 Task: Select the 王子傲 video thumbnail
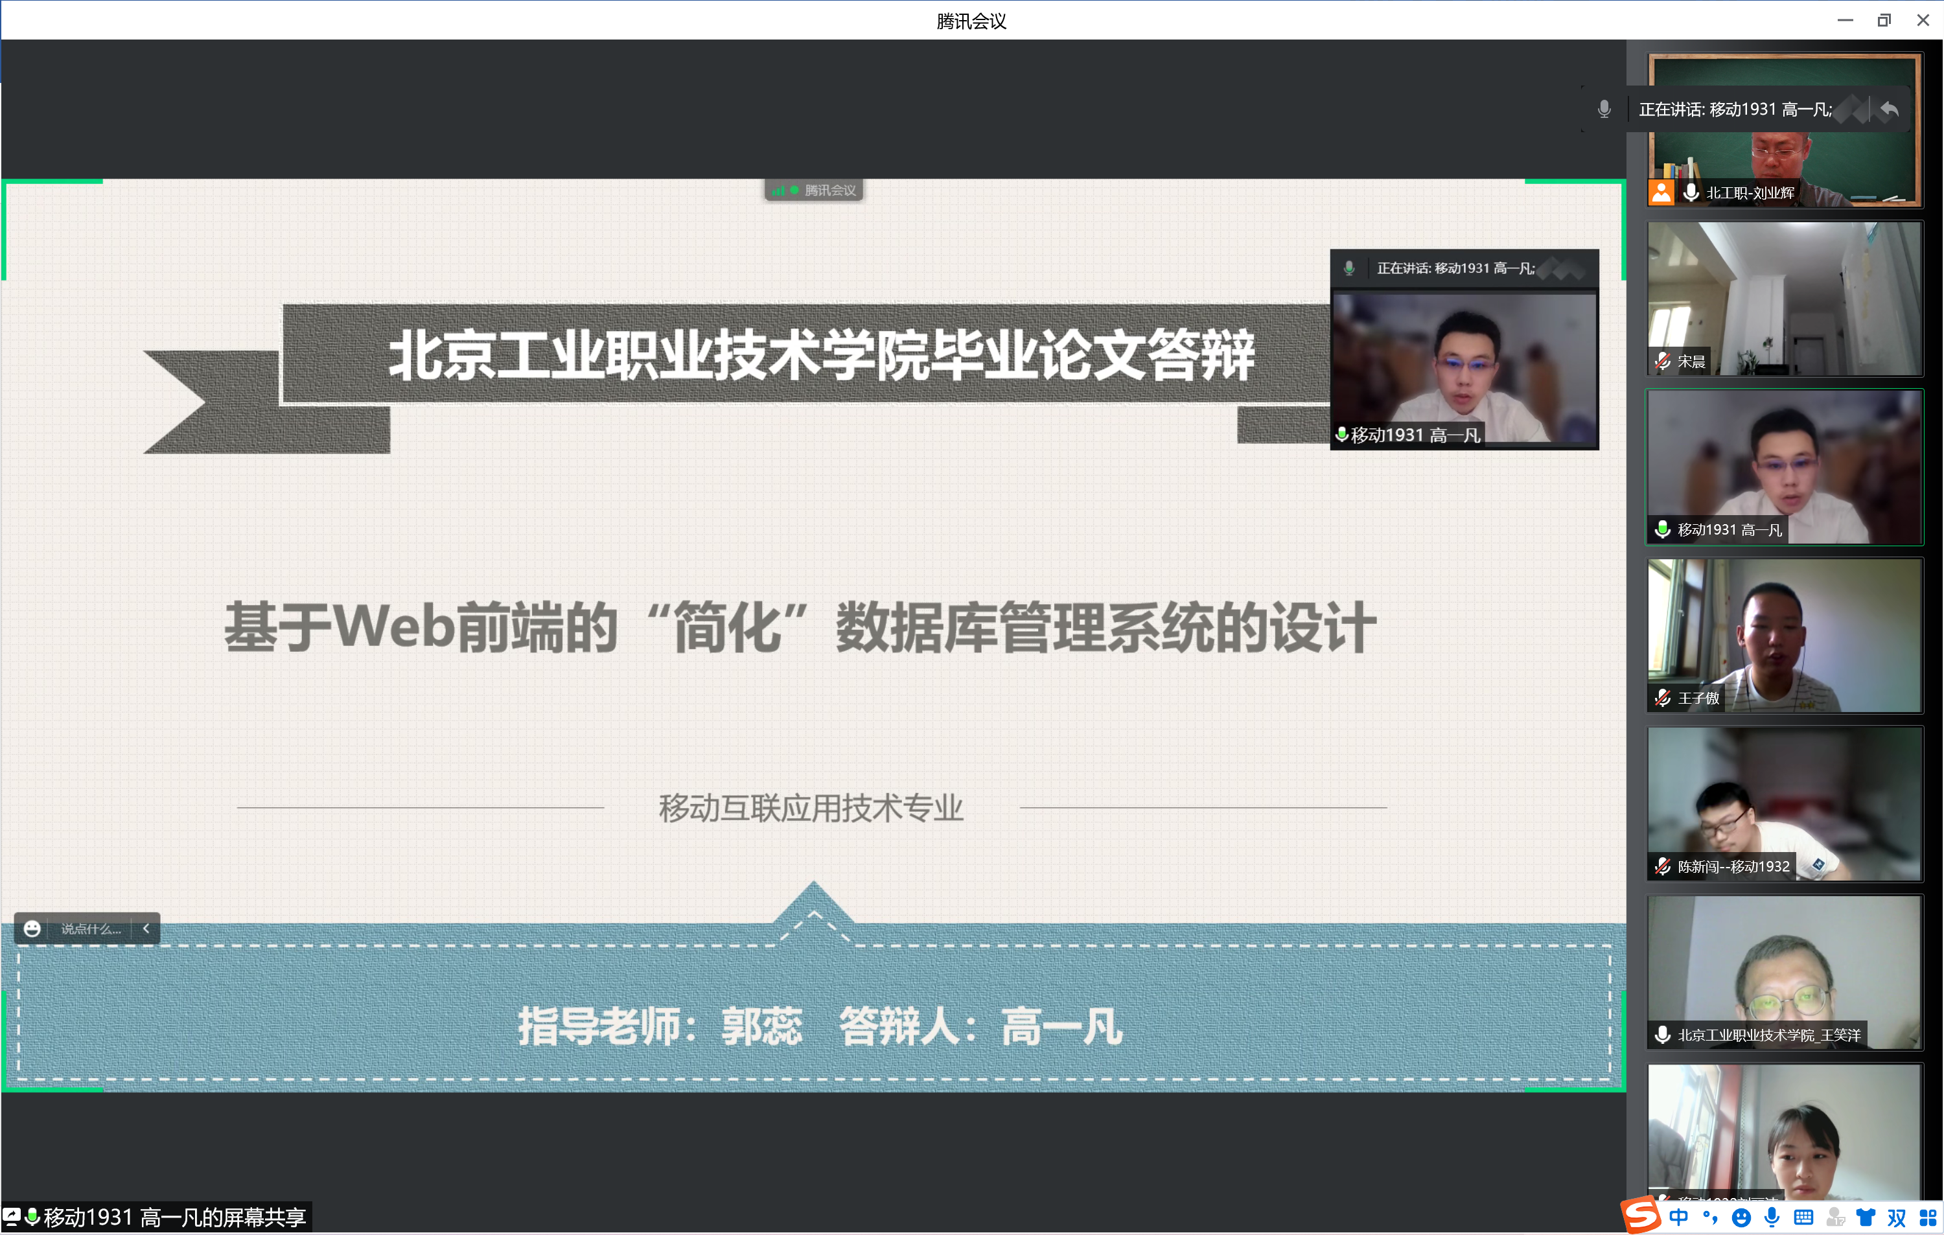pos(1784,636)
